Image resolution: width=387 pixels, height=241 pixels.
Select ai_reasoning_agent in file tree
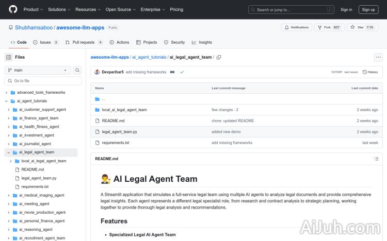point(36,230)
